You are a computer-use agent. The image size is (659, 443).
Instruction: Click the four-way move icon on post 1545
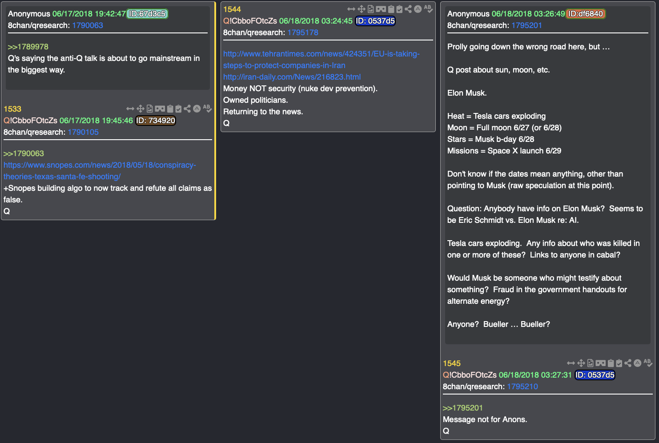point(581,363)
